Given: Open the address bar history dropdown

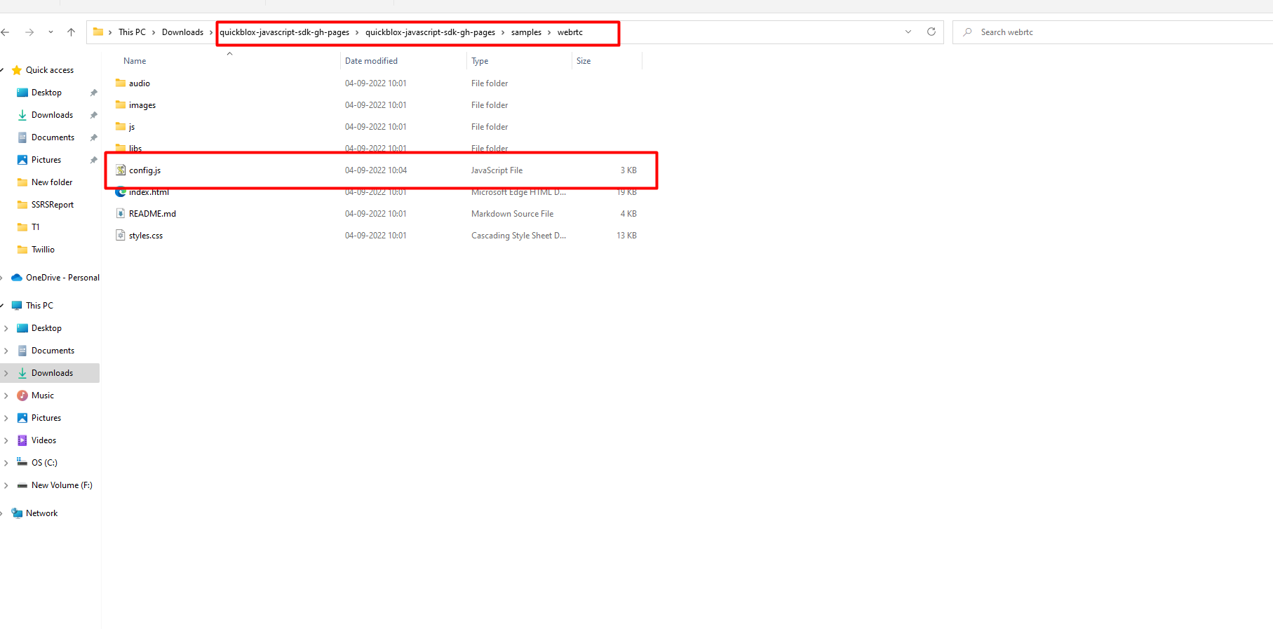Looking at the screenshot, I should click(x=908, y=32).
